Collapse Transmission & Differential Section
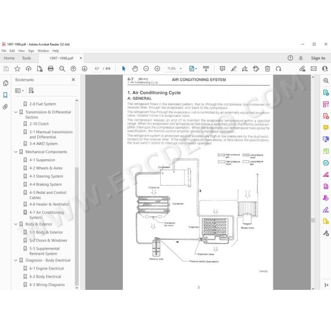Screen dimensions: 331x331 pyautogui.click(x=16, y=112)
